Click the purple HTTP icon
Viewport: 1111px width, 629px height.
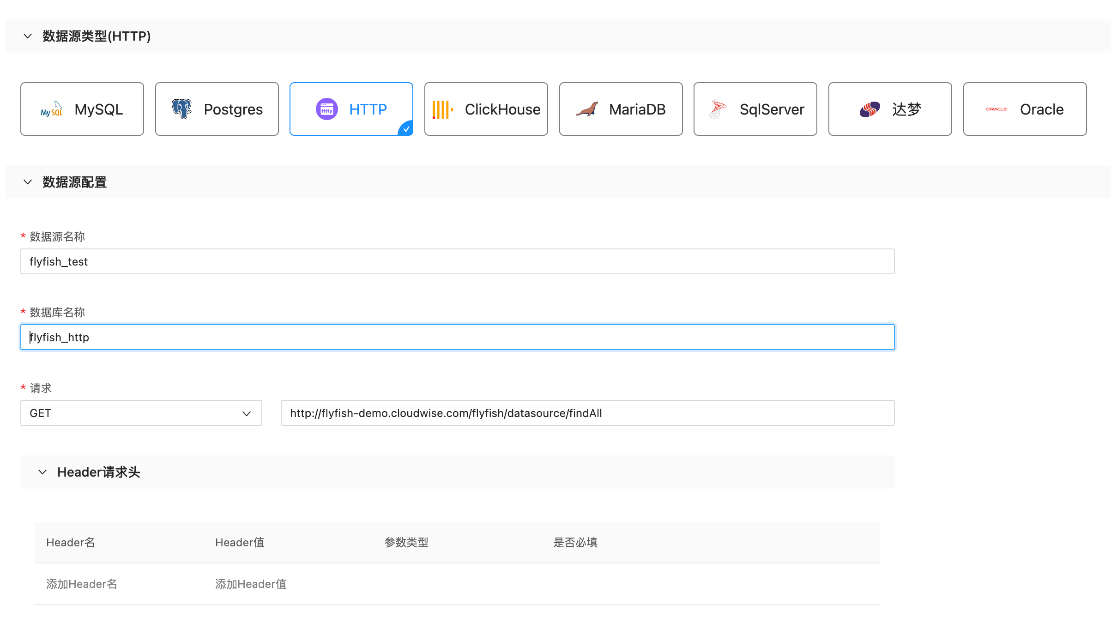[x=326, y=109]
